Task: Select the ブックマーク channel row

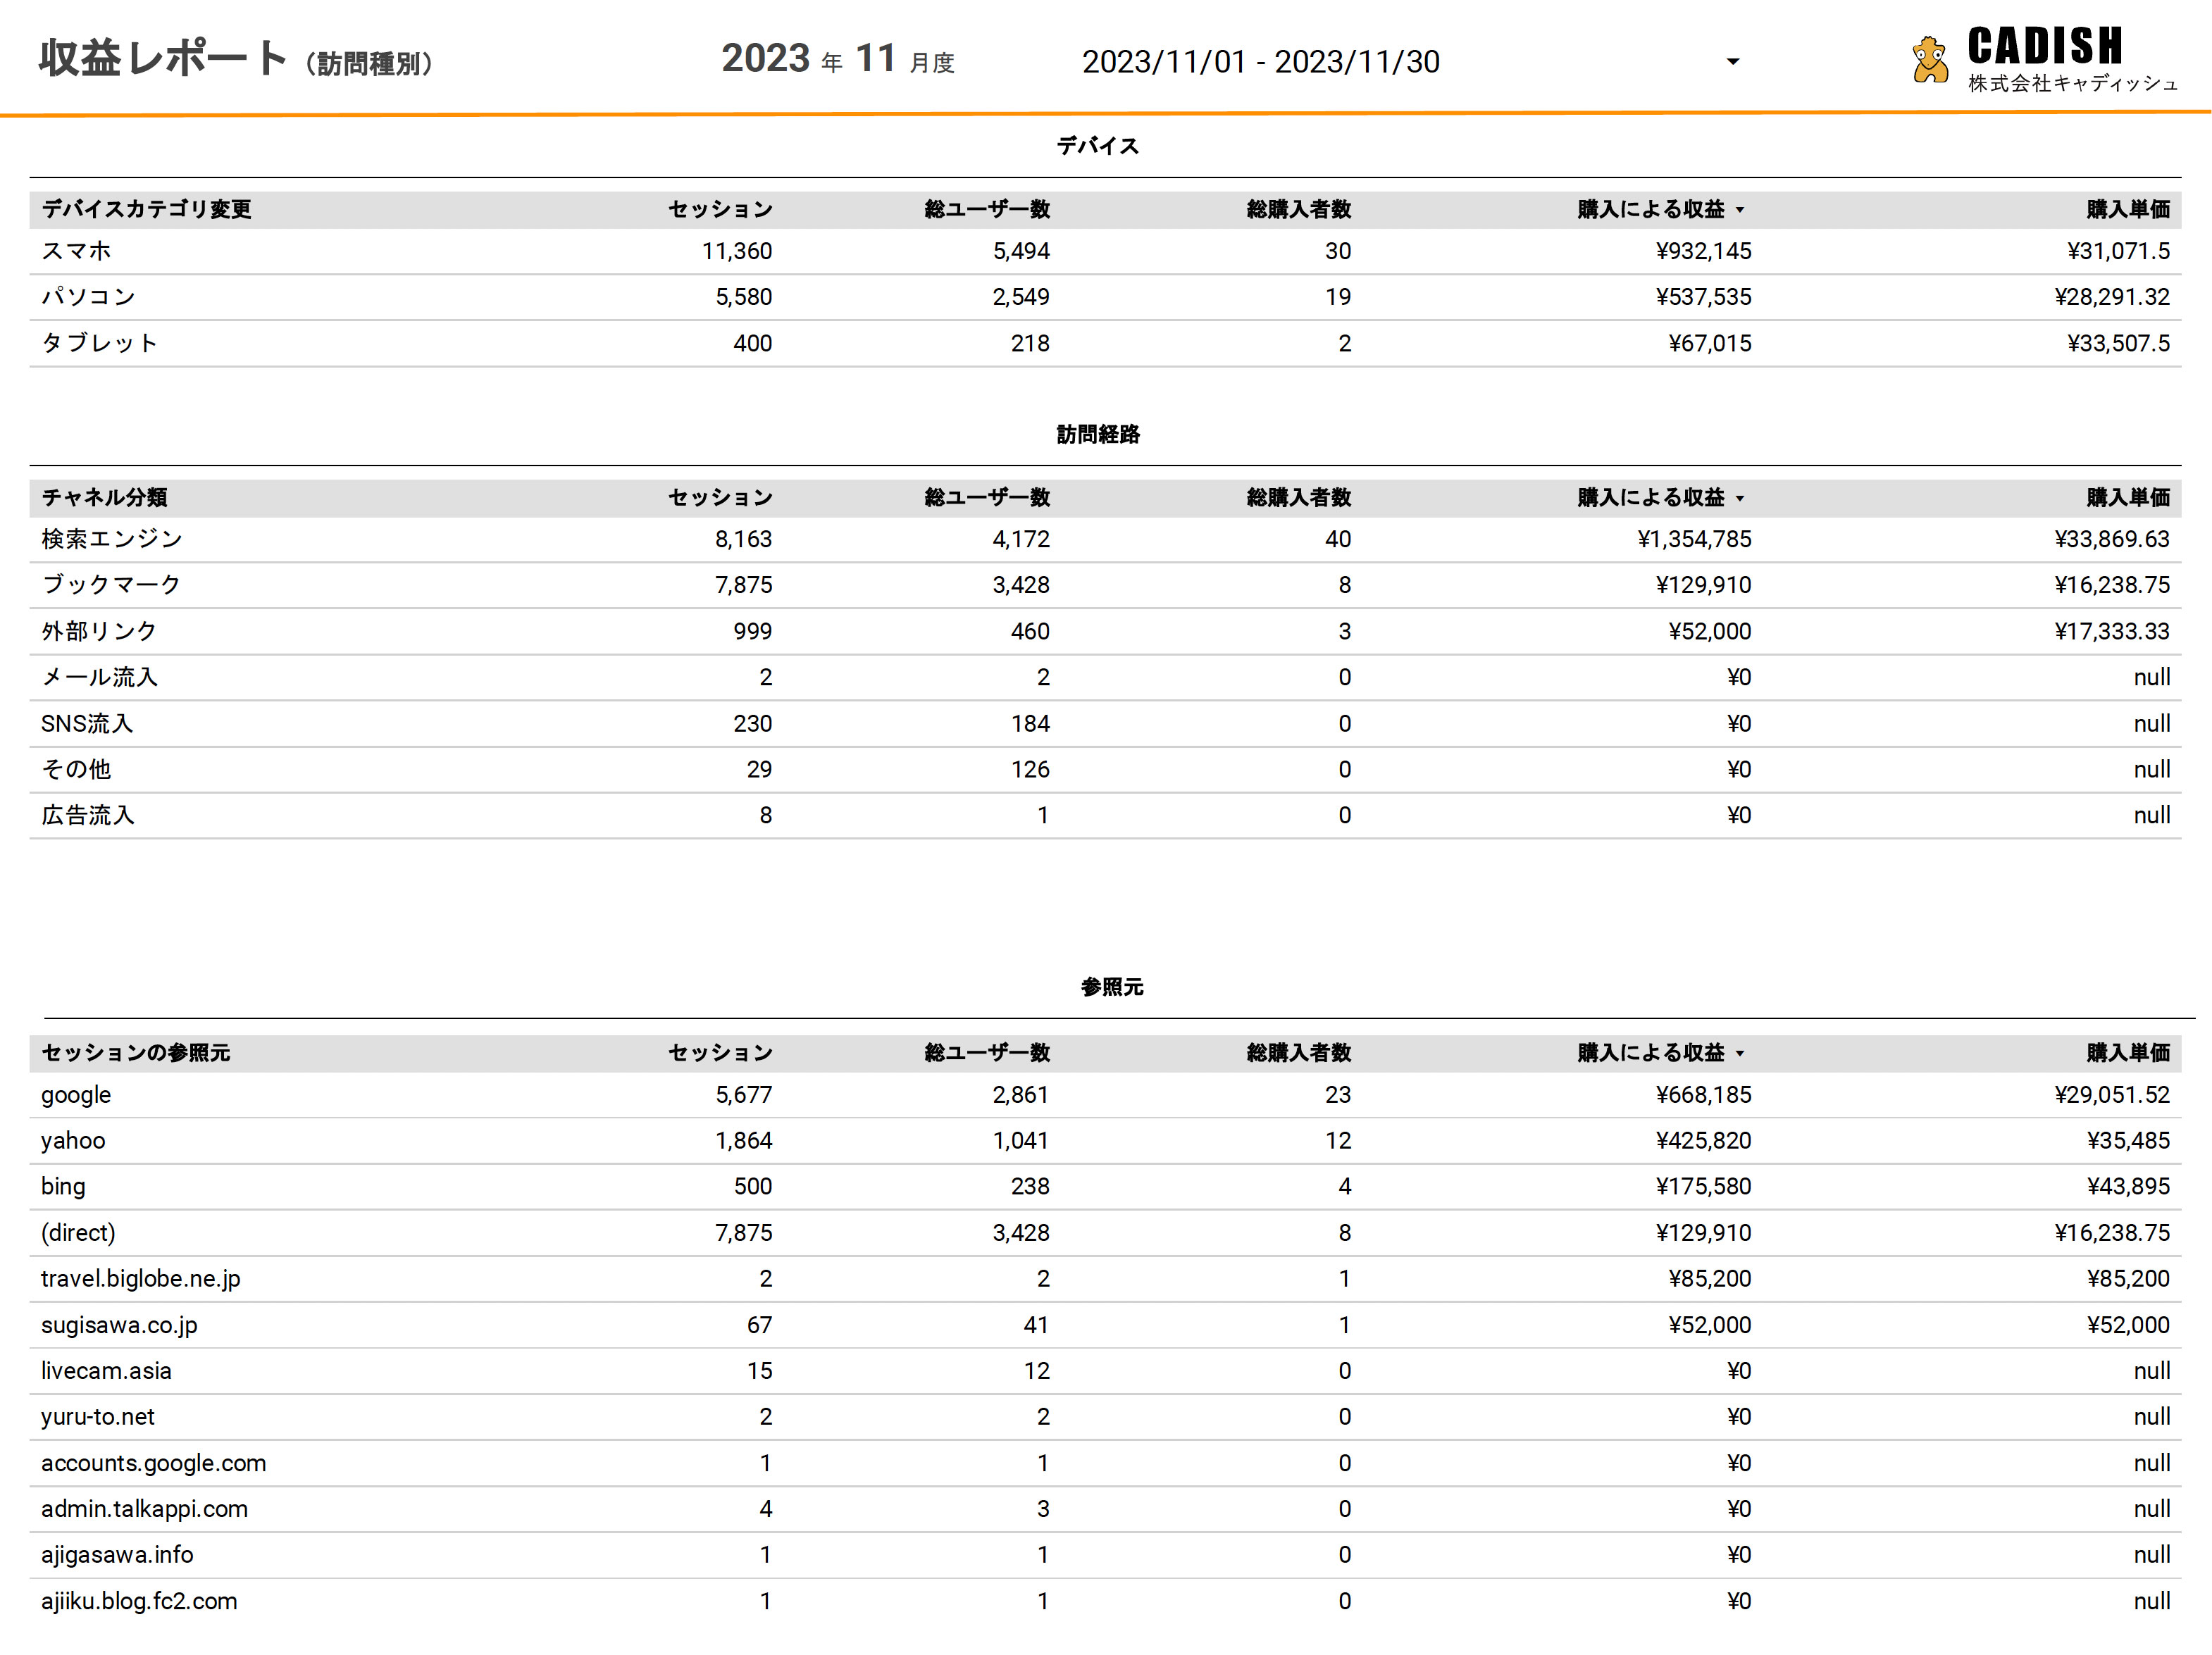Action: [x=111, y=585]
